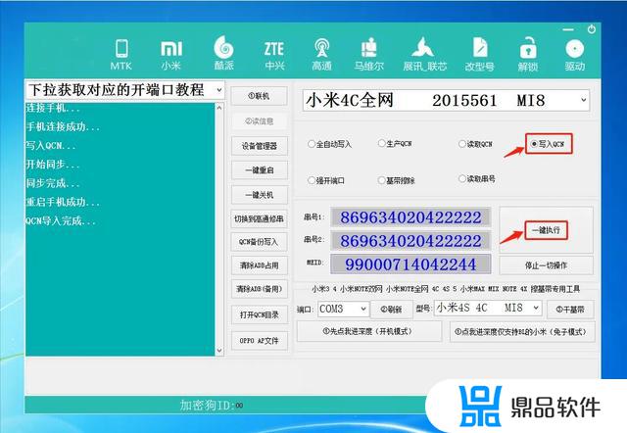
Task: Click the log line 重启手机成功...
Action: [x=63, y=202]
